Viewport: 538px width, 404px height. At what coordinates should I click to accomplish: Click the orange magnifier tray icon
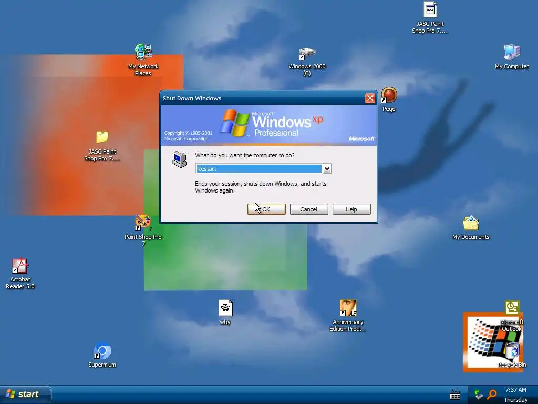(492, 394)
